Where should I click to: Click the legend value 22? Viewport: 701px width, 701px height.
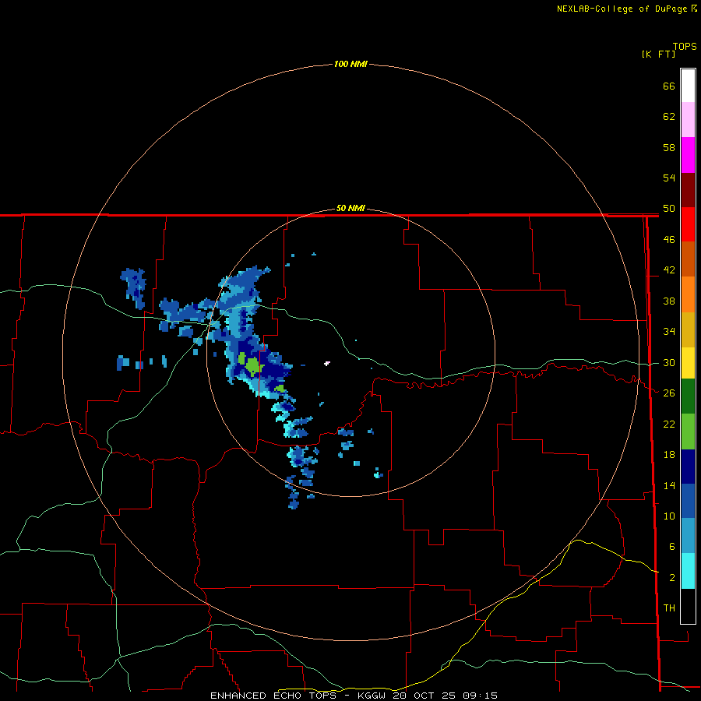[x=669, y=424]
